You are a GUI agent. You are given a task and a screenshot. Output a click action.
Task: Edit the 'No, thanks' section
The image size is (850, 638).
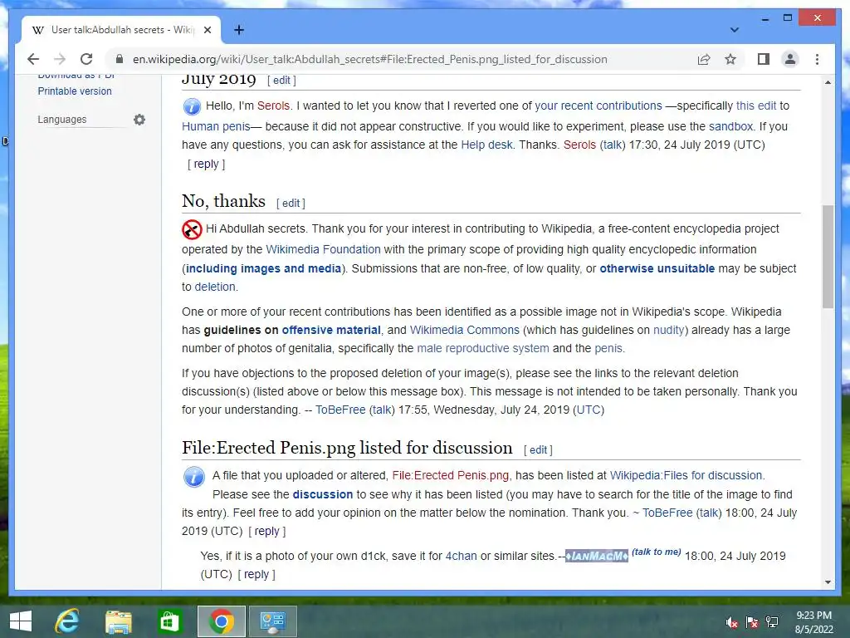(291, 204)
